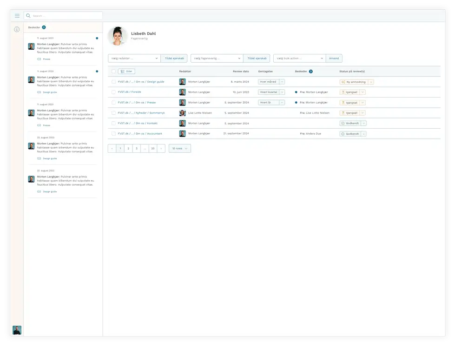The height and width of the screenshot is (352, 461).
Task: Click the Sider button in table header
Action: (x=127, y=72)
